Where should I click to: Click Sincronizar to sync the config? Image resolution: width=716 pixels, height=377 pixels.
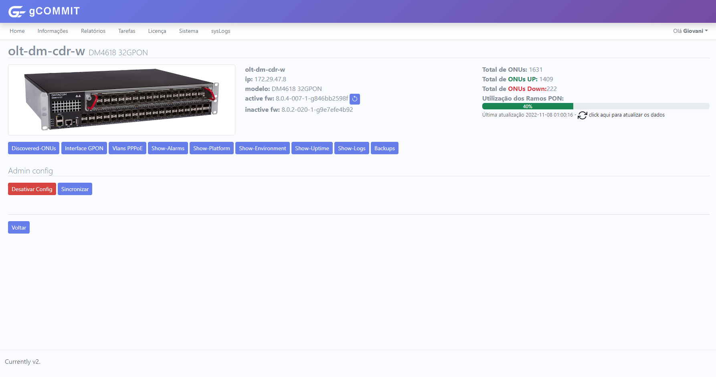[75, 189]
